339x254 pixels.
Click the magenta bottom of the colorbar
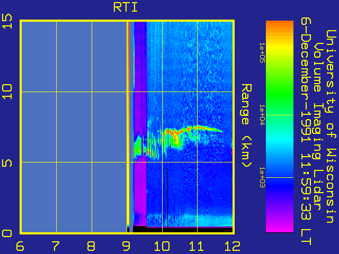(x=280, y=227)
